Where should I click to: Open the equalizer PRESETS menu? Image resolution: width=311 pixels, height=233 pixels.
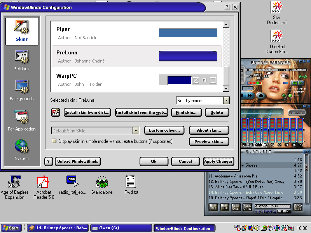297,113
